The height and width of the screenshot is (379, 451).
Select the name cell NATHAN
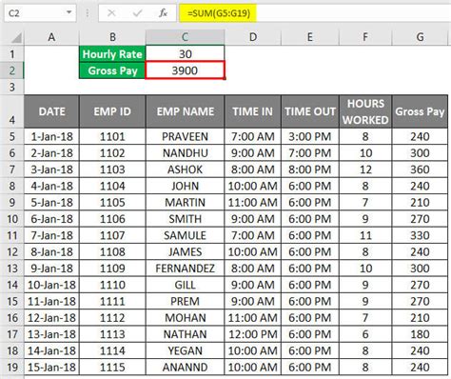click(185, 334)
